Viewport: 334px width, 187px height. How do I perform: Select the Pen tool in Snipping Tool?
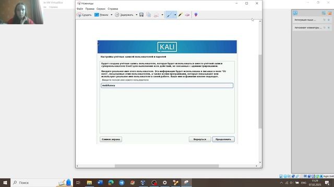169,15
